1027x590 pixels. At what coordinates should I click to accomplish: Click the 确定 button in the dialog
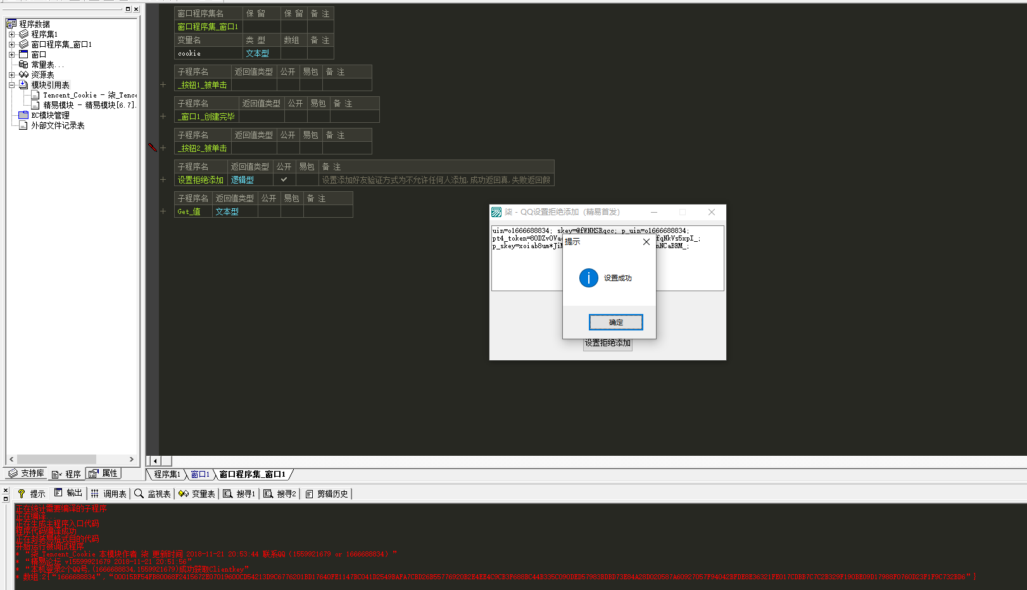(615, 322)
